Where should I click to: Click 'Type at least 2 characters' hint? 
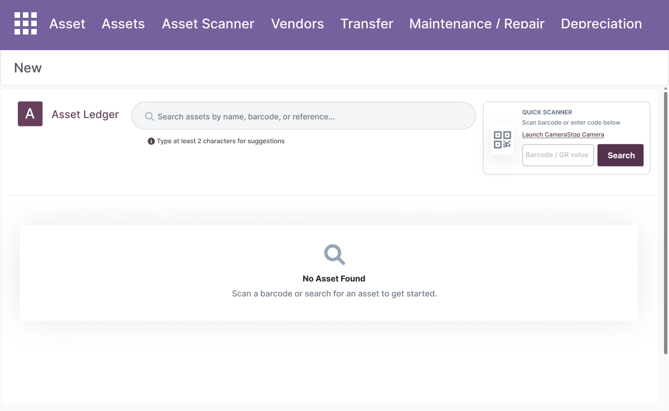tap(221, 141)
